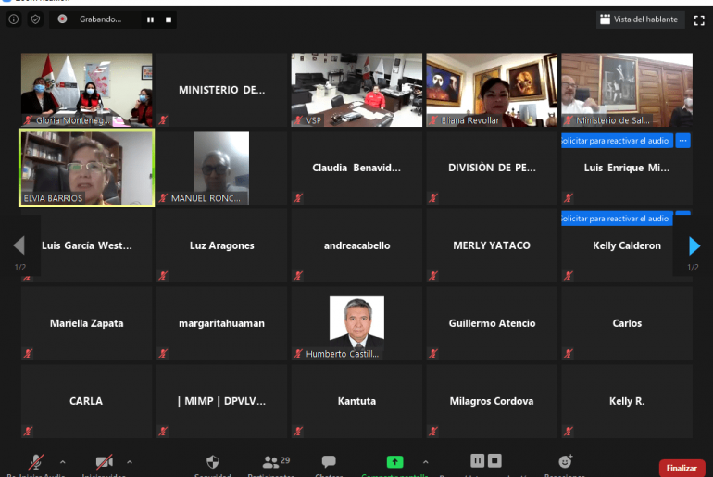The image size is (713, 477).
Task: Click the green Compartir pantalla icon
Action: [x=394, y=462]
